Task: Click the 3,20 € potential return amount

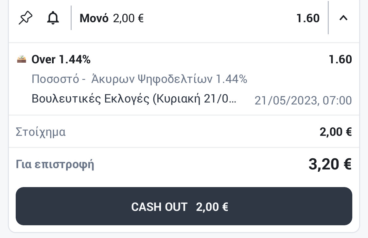Action: (x=330, y=164)
